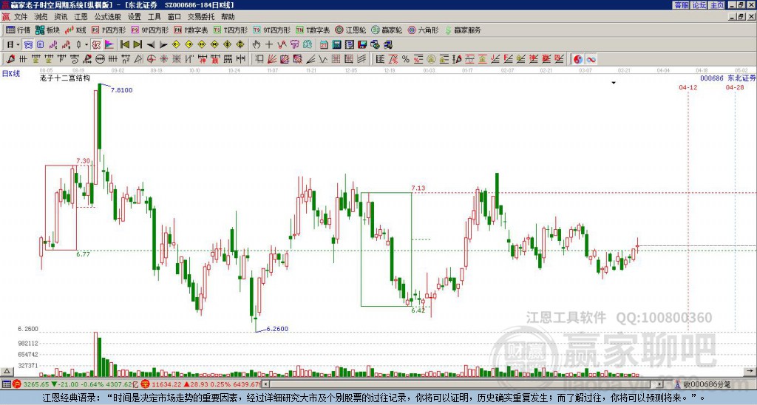The height and width of the screenshot is (405, 757).
Task: Switch to the K线 chart view
Action: pos(75,30)
